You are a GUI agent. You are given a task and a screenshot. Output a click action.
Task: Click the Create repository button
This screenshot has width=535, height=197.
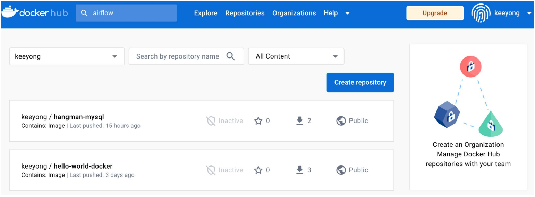tap(360, 82)
